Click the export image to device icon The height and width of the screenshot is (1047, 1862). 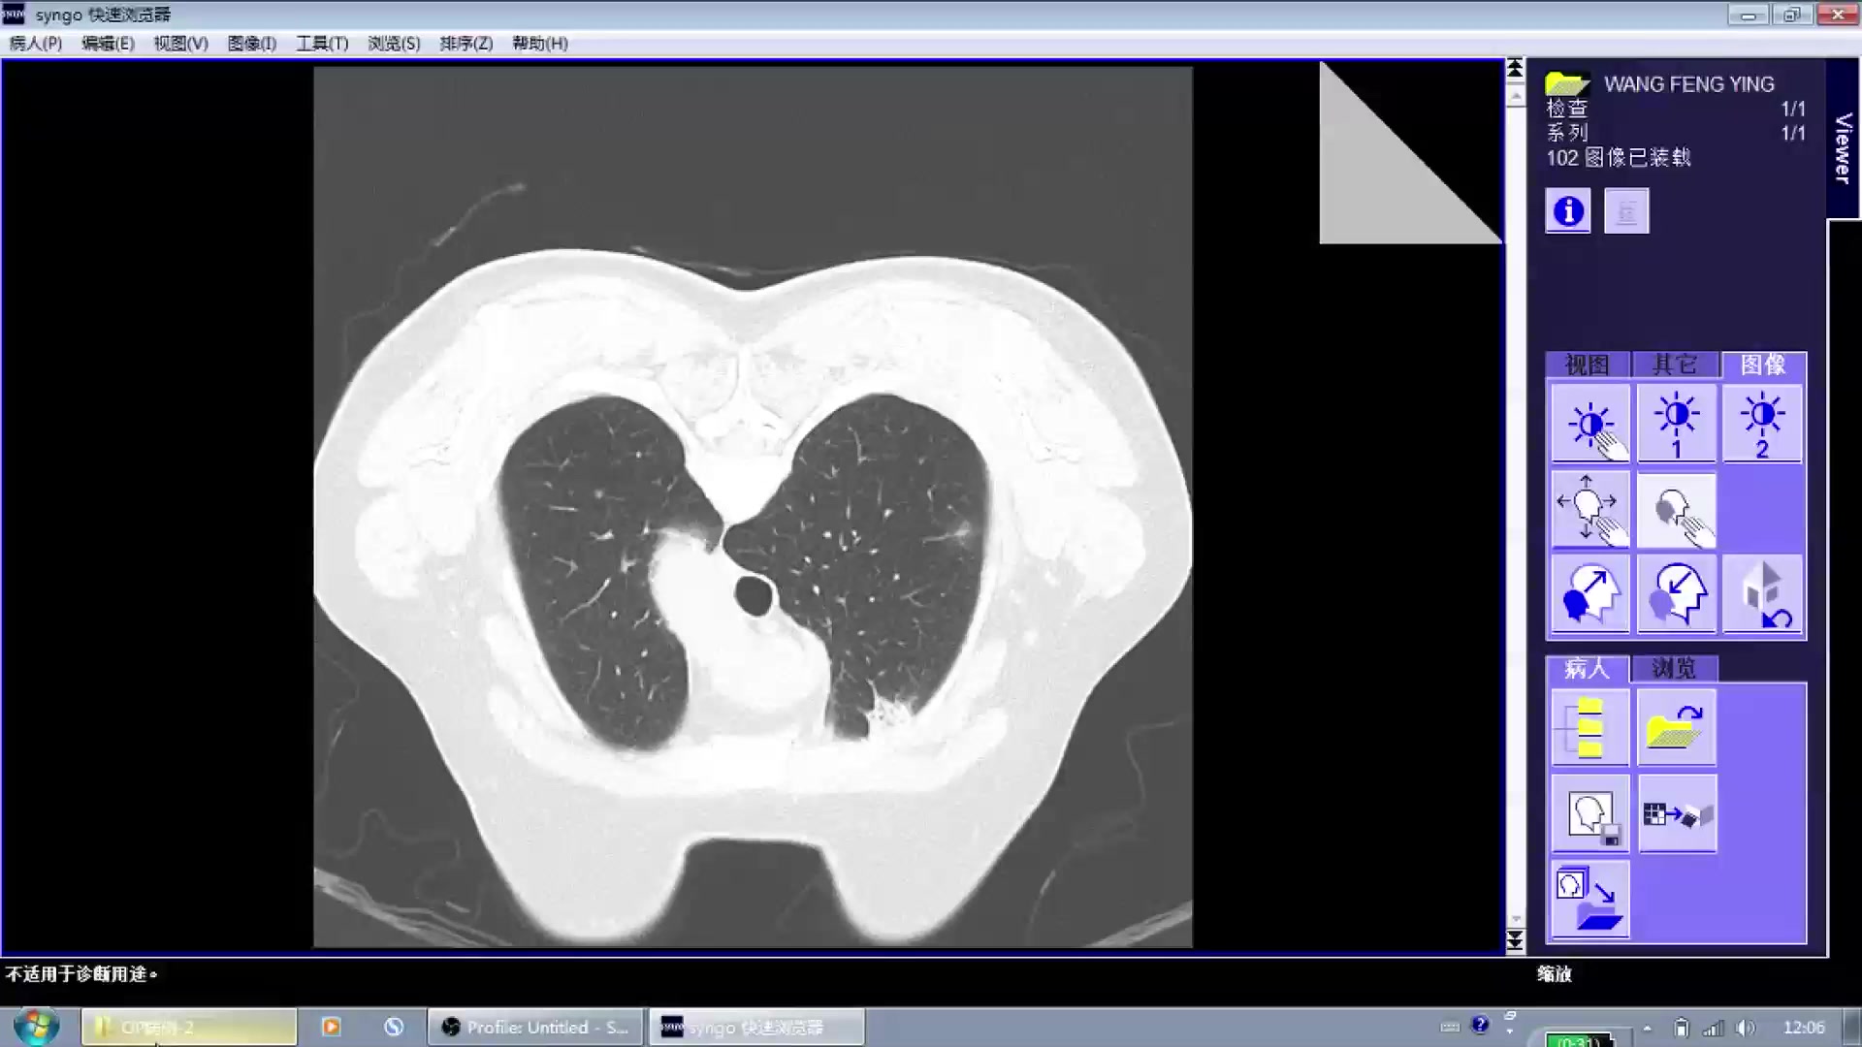[x=1677, y=814]
